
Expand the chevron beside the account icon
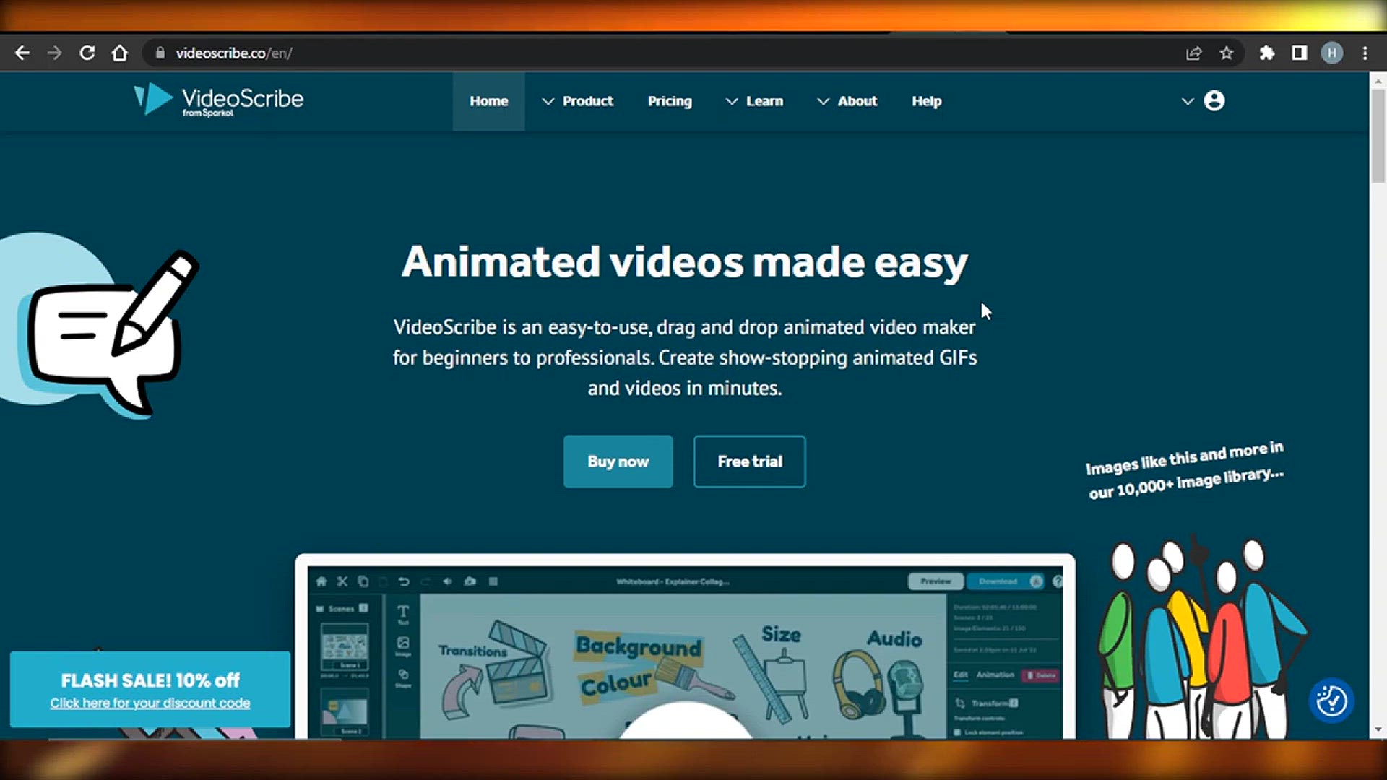click(1187, 101)
